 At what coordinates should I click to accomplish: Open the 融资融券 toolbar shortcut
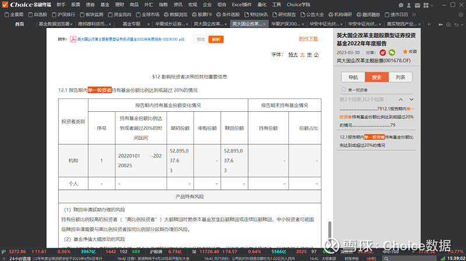368,15
